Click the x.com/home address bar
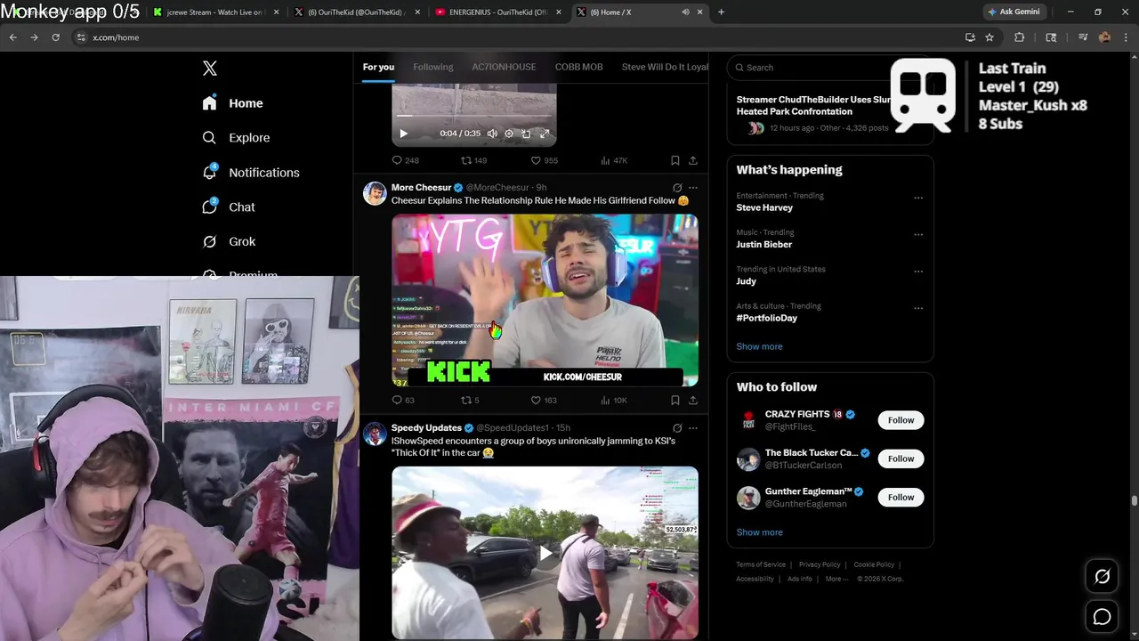Viewport: 1139px width, 641px height. click(516, 37)
